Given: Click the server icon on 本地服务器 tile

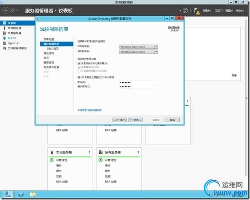Looking at the screenshot, I should click(x=52, y=153).
